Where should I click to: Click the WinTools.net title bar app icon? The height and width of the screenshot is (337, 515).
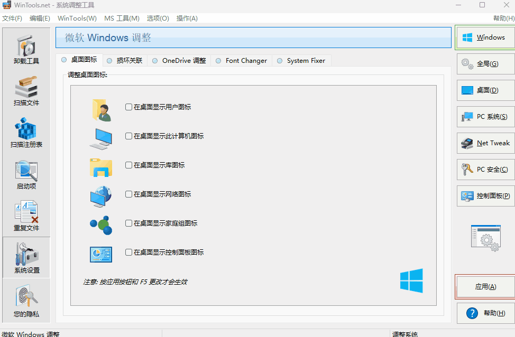coord(6,5)
